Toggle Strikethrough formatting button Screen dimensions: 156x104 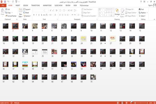click(44, 15)
